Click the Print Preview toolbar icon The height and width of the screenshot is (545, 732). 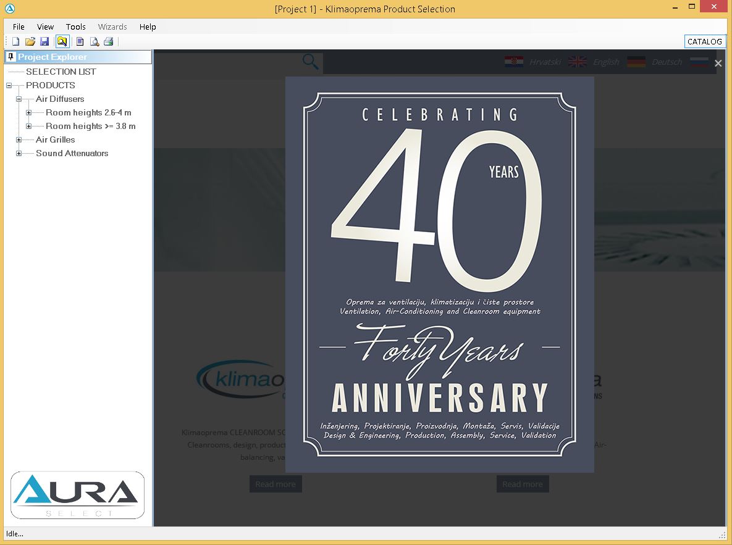(x=95, y=41)
